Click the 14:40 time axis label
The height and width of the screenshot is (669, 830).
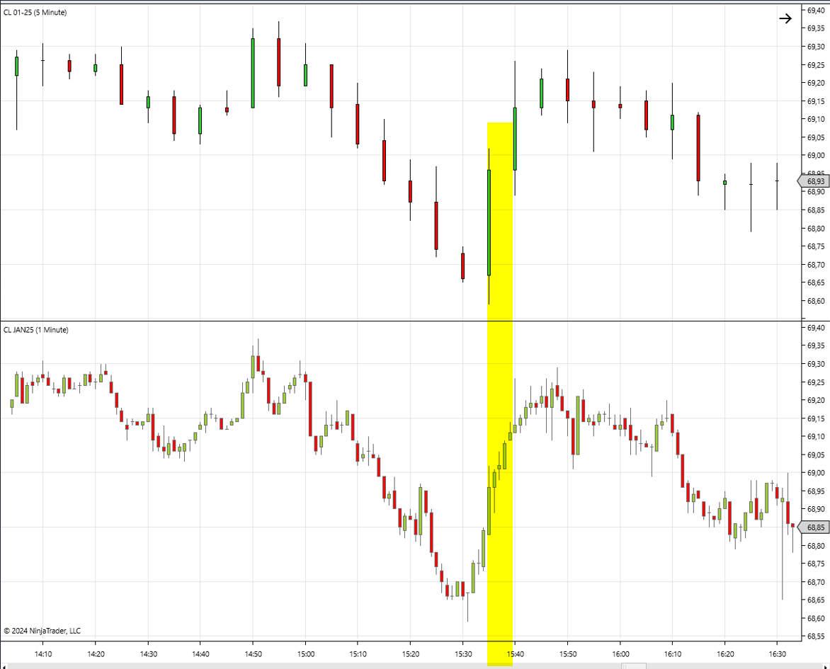(x=200, y=653)
